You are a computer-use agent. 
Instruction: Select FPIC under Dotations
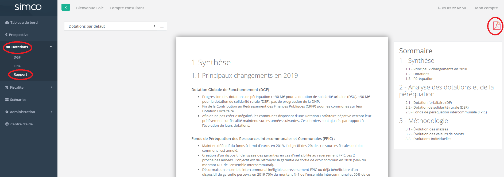coord(17,66)
